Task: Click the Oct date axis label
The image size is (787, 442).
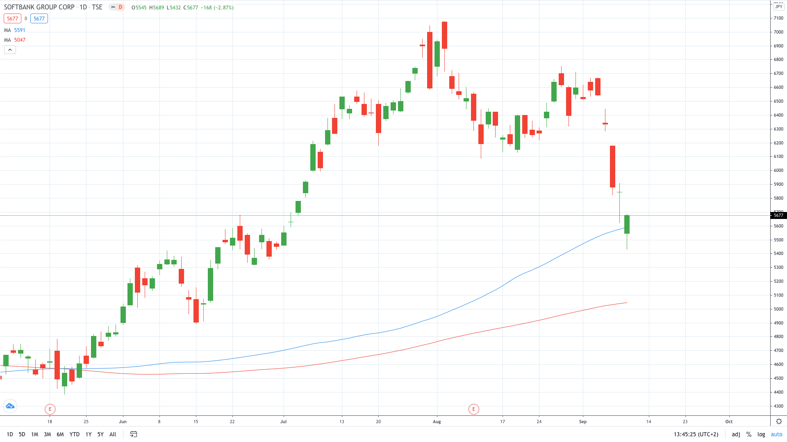Action: [729, 422]
